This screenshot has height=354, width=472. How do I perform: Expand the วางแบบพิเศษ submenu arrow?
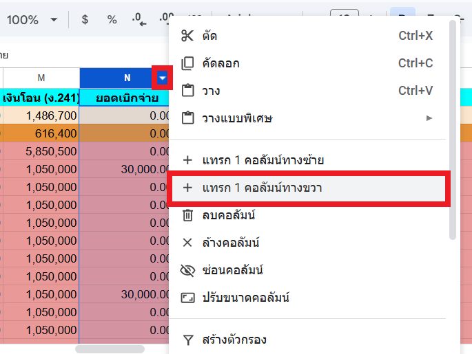tap(429, 118)
